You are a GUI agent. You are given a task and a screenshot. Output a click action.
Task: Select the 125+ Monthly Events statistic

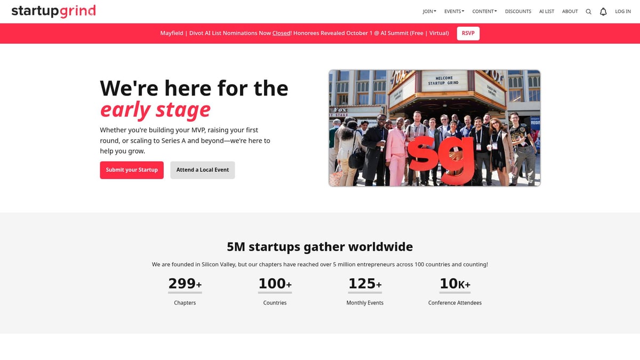(x=365, y=291)
